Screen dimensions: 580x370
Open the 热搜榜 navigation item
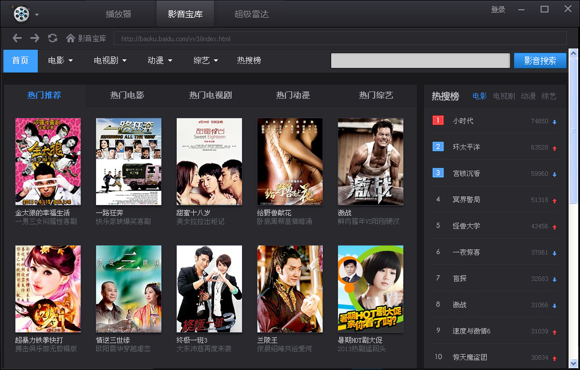coord(249,61)
